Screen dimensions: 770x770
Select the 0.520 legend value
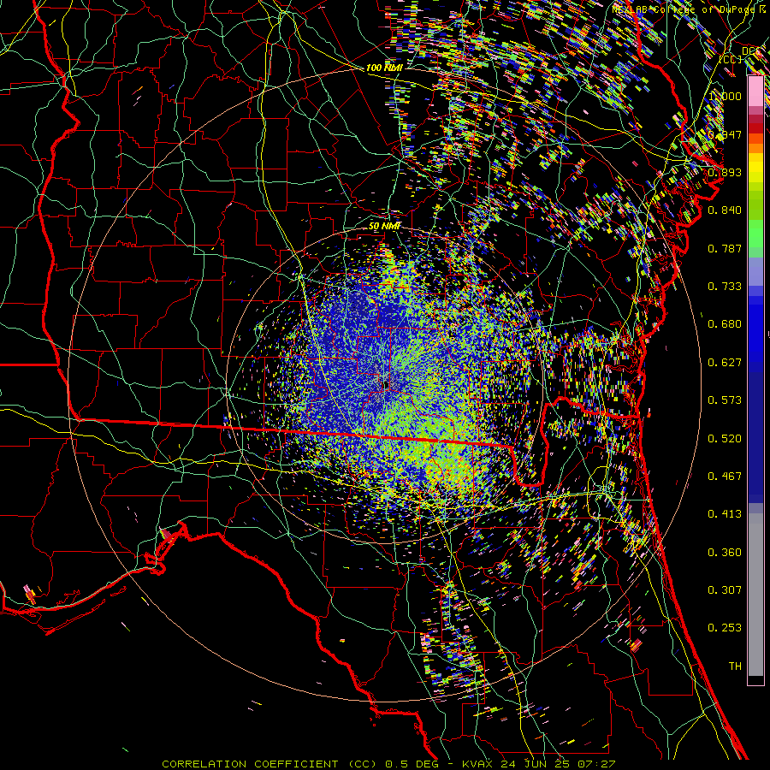tap(725, 438)
